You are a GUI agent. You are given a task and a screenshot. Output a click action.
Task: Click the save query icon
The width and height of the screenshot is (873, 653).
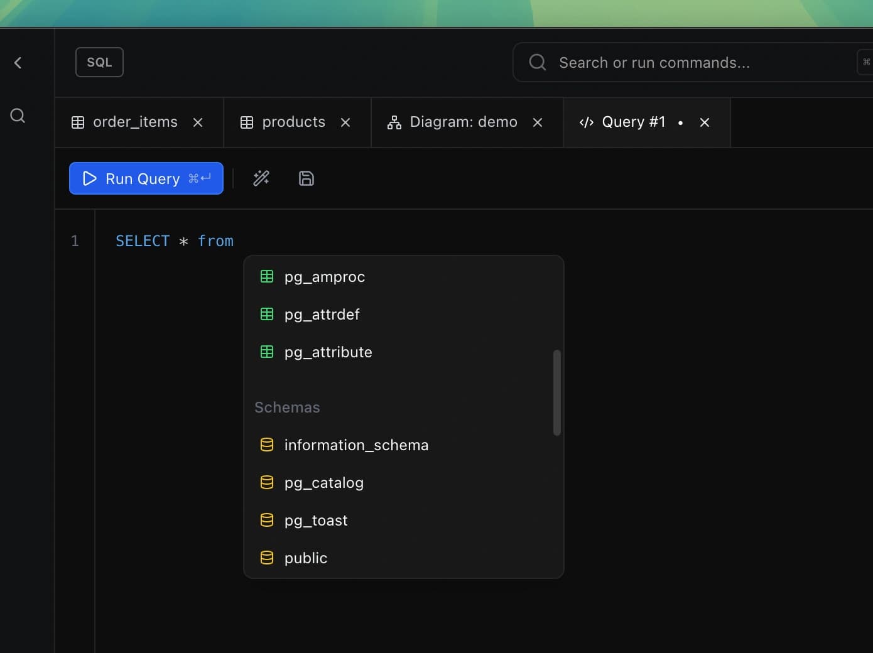(x=306, y=178)
